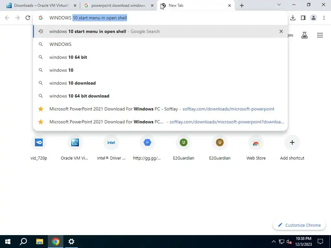331x248 pixels.
Task: Show hidden system tray icons
Action: 273,242
